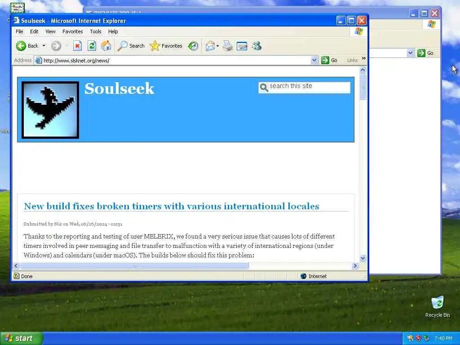Click the Windows flag in background window
This screenshot has width=460, height=345.
click(x=431, y=24)
